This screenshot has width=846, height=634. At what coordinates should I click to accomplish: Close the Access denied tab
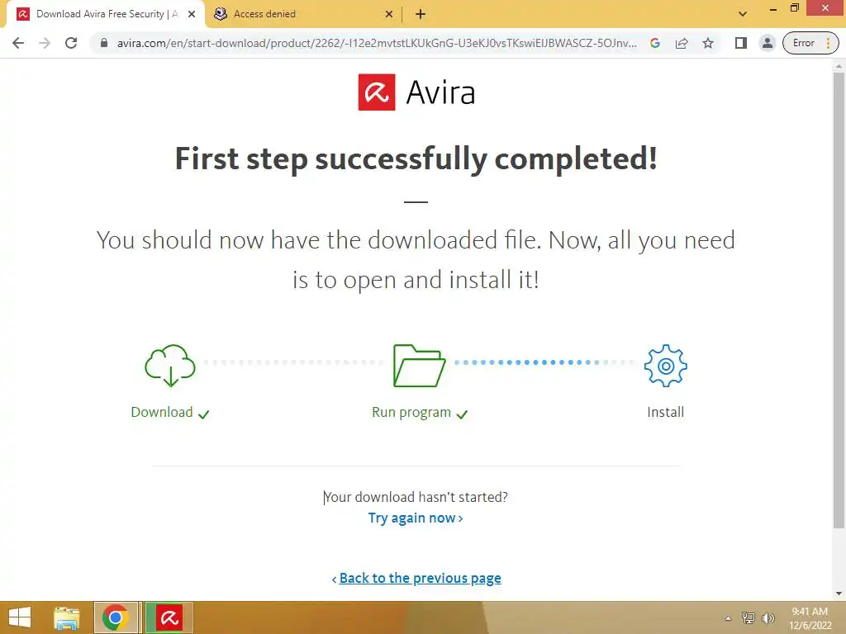(x=389, y=15)
